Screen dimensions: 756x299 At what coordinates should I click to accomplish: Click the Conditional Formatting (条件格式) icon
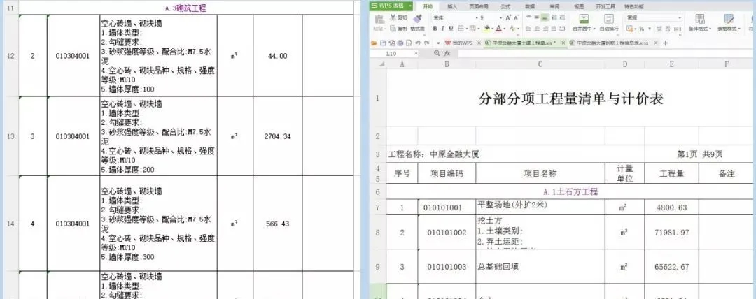tap(699, 19)
